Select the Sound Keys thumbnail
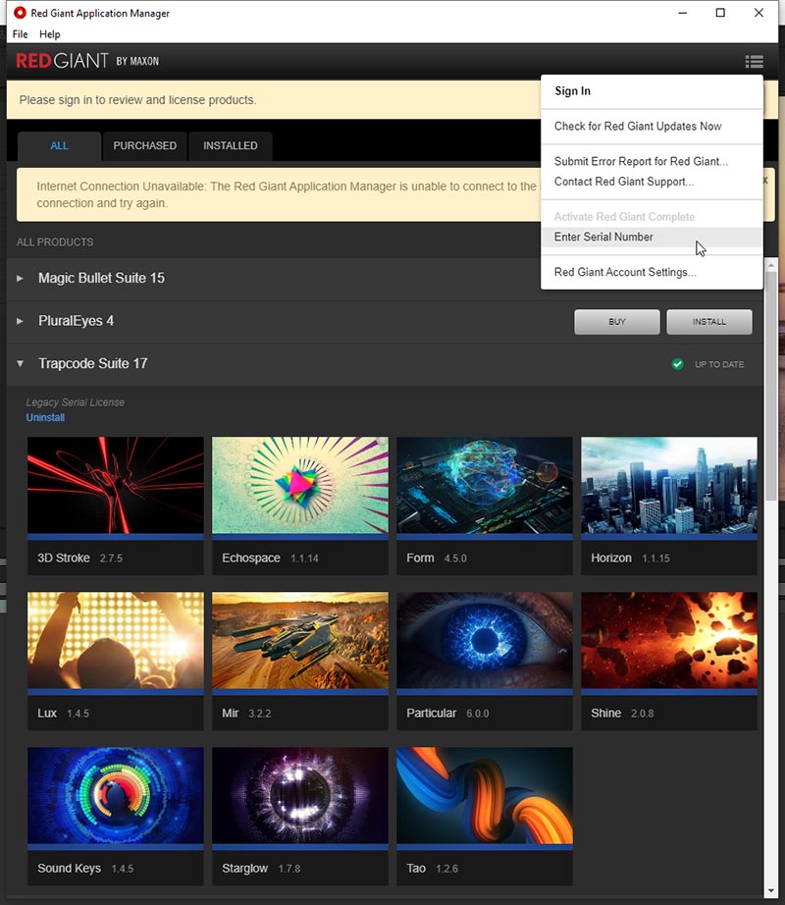 click(116, 795)
